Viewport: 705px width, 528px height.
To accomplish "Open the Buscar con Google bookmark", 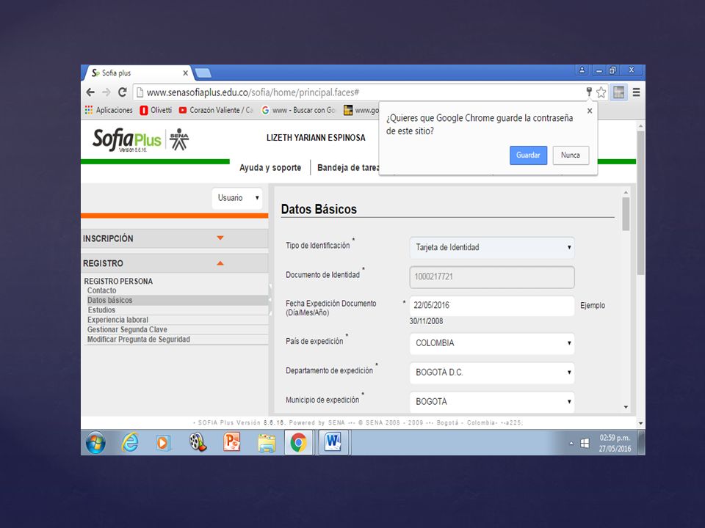I will pos(299,110).
